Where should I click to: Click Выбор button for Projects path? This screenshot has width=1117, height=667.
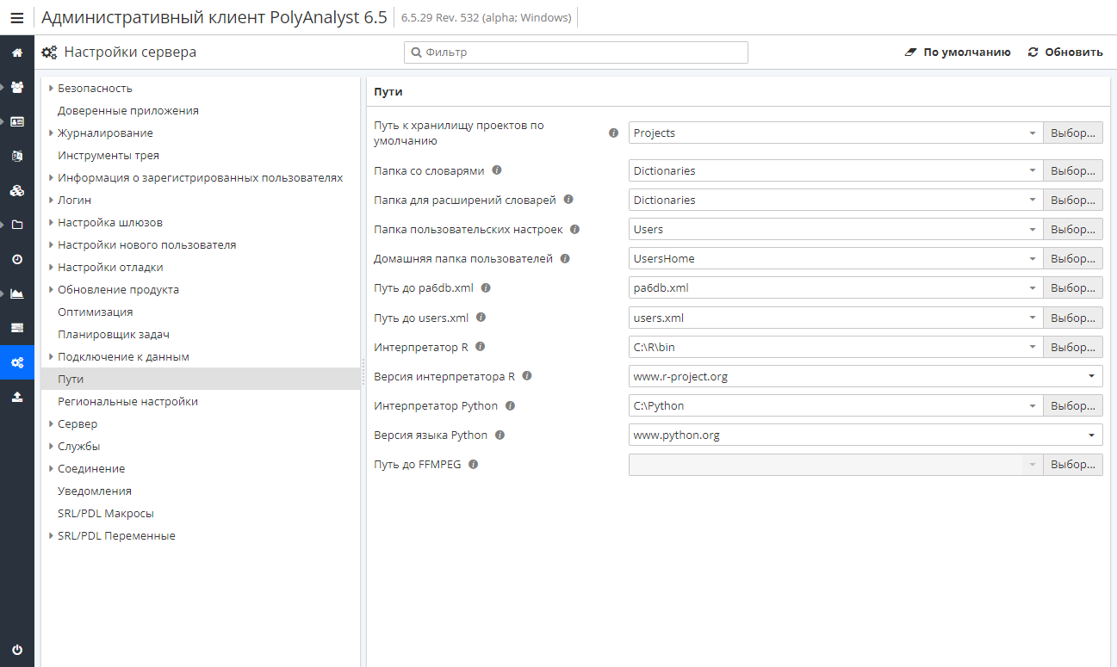click(x=1073, y=133)
